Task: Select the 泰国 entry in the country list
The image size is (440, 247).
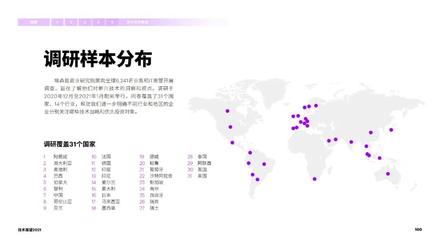Action: coord(202,157)
